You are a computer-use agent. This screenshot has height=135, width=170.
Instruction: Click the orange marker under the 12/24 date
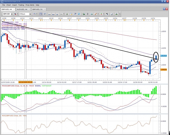115,20
